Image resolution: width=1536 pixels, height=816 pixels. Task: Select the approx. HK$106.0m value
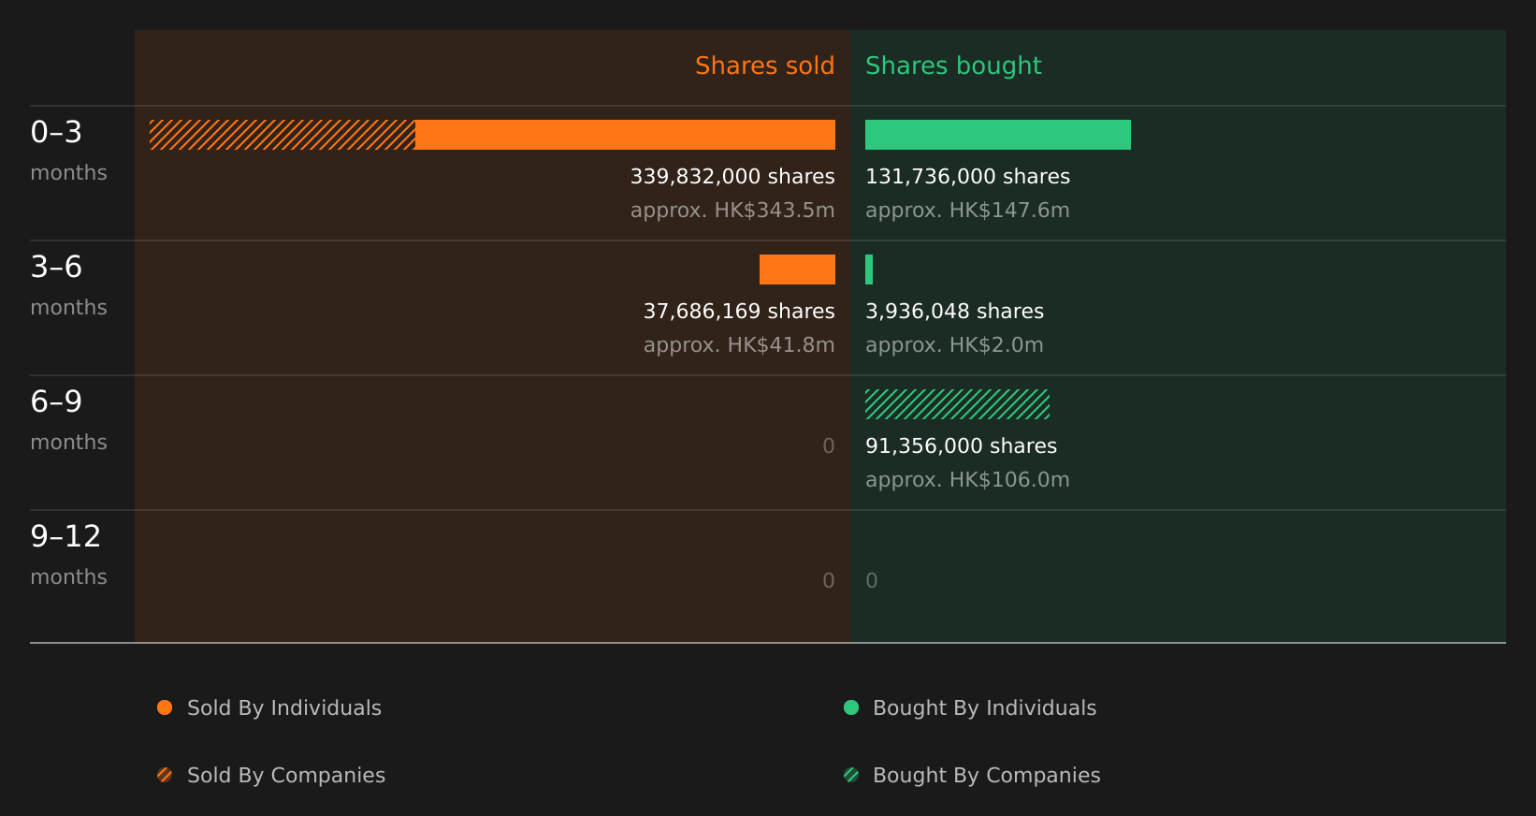[967, 480]
